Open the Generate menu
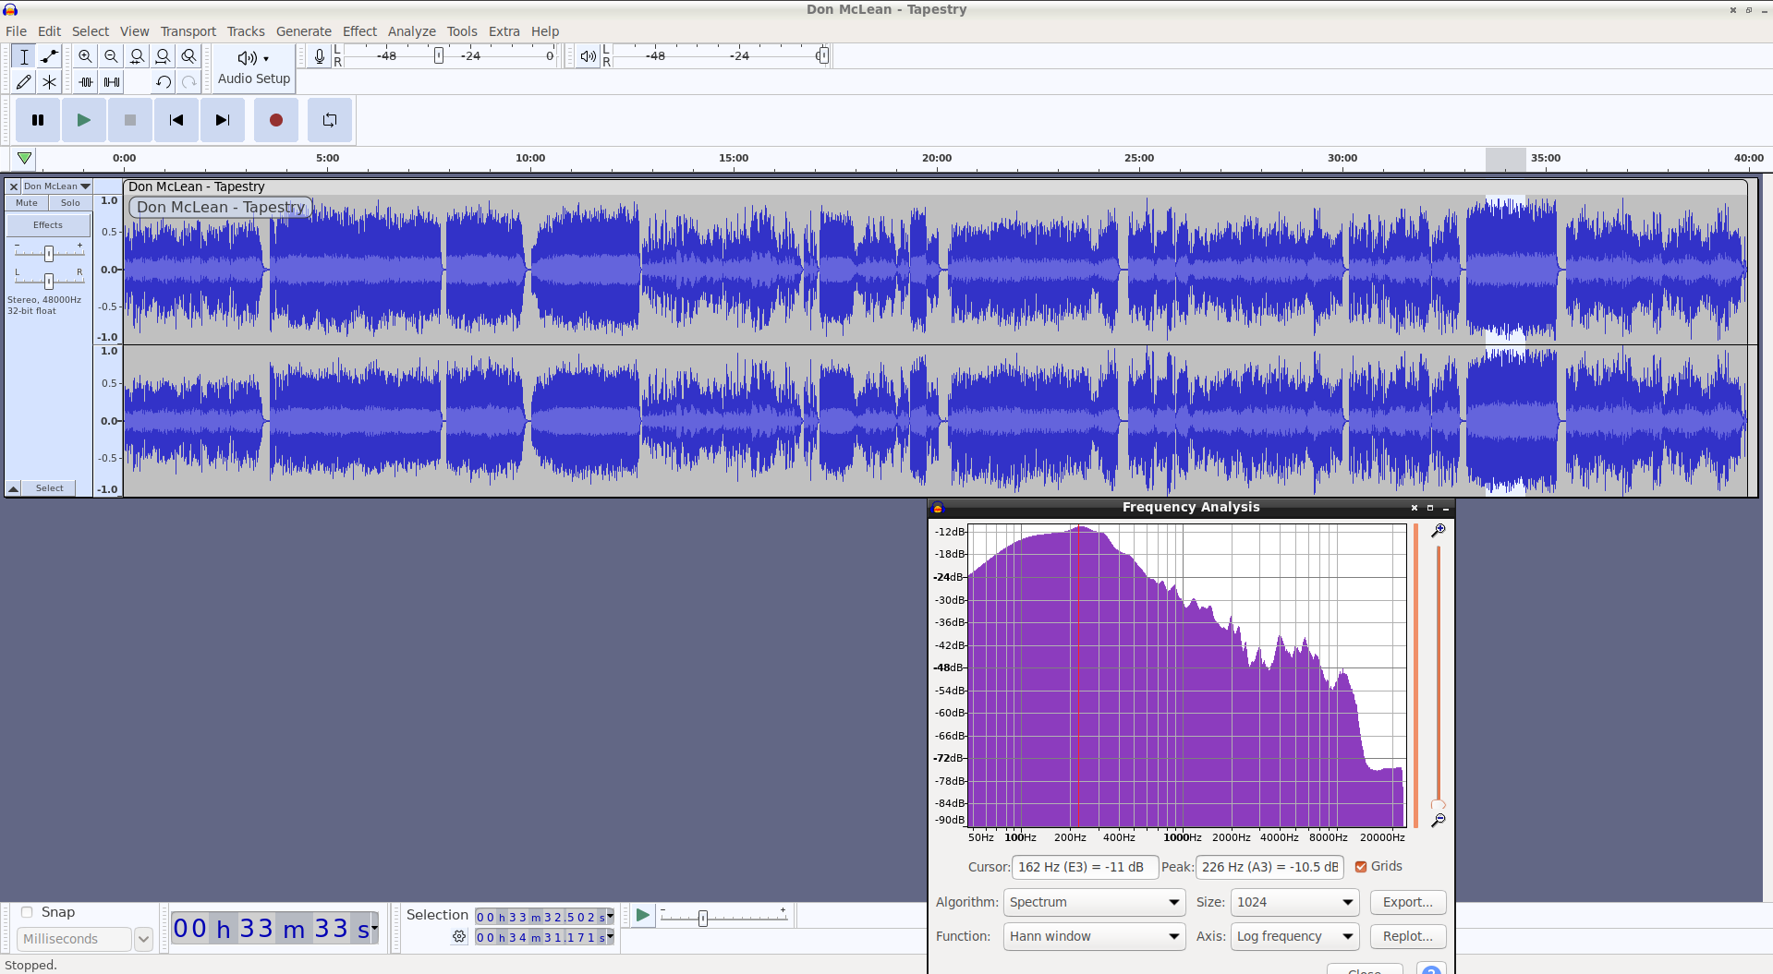 click(304, 31)
